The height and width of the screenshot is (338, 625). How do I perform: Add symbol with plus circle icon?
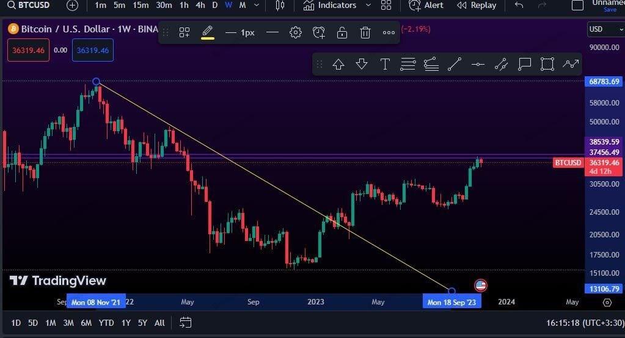(72, 5)
